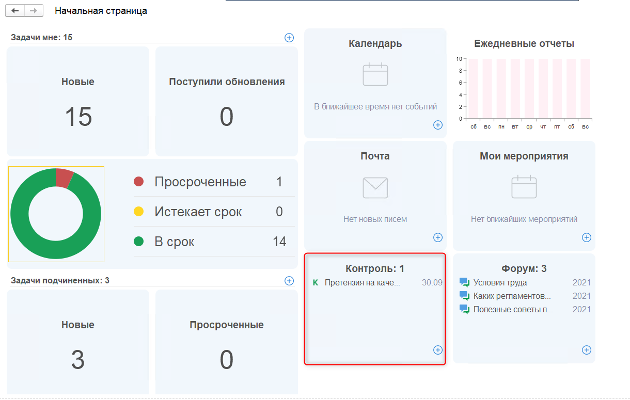Image resolution: width=630 pixels, height=400 pixels.
Task: Click plus icon in Почта widget
Action: [438, 237]
